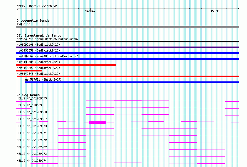Open the HELLS|NM_001289069 transcript label
The width and height of the screenshot is (247, 167).
(32, 147)
